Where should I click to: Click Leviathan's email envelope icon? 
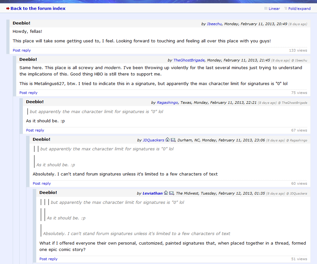click(171, 193)
